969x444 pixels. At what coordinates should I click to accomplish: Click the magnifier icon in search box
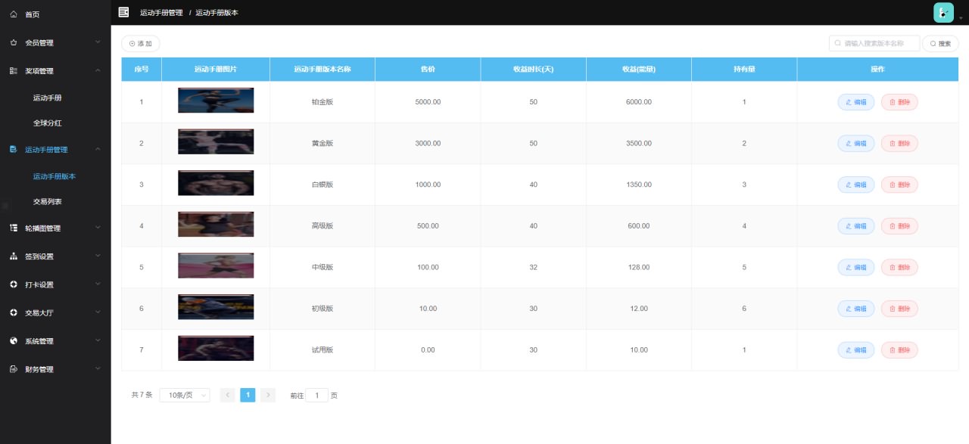tap(838, 43)
